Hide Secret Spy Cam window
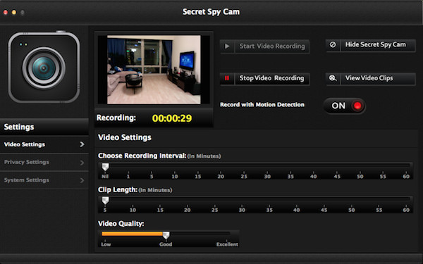The width and height of the screenshot is (423, 264). click(370, 45)
